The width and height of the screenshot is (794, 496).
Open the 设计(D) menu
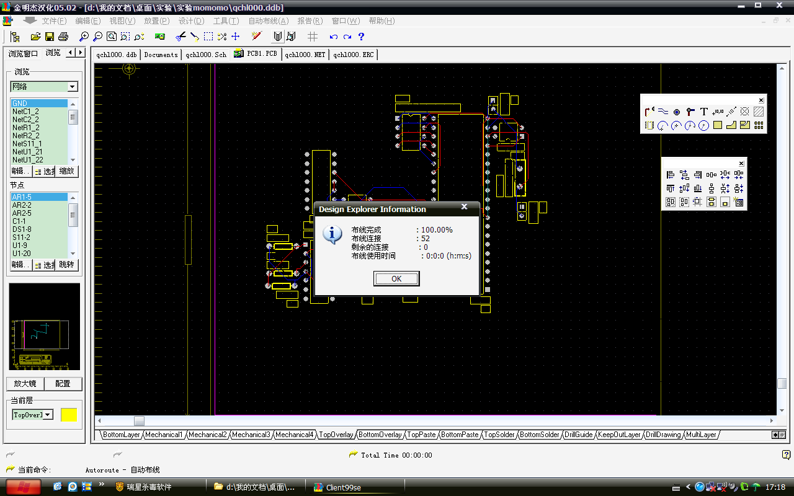tap(191, 20)
